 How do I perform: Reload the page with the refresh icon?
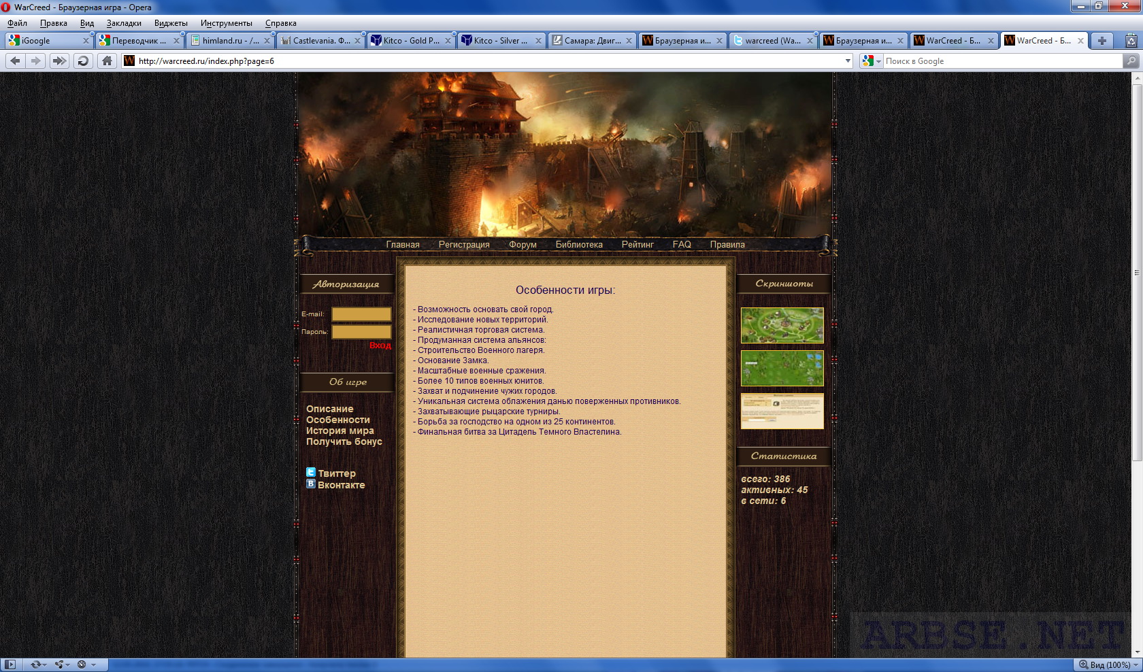[x=83, y=61]
